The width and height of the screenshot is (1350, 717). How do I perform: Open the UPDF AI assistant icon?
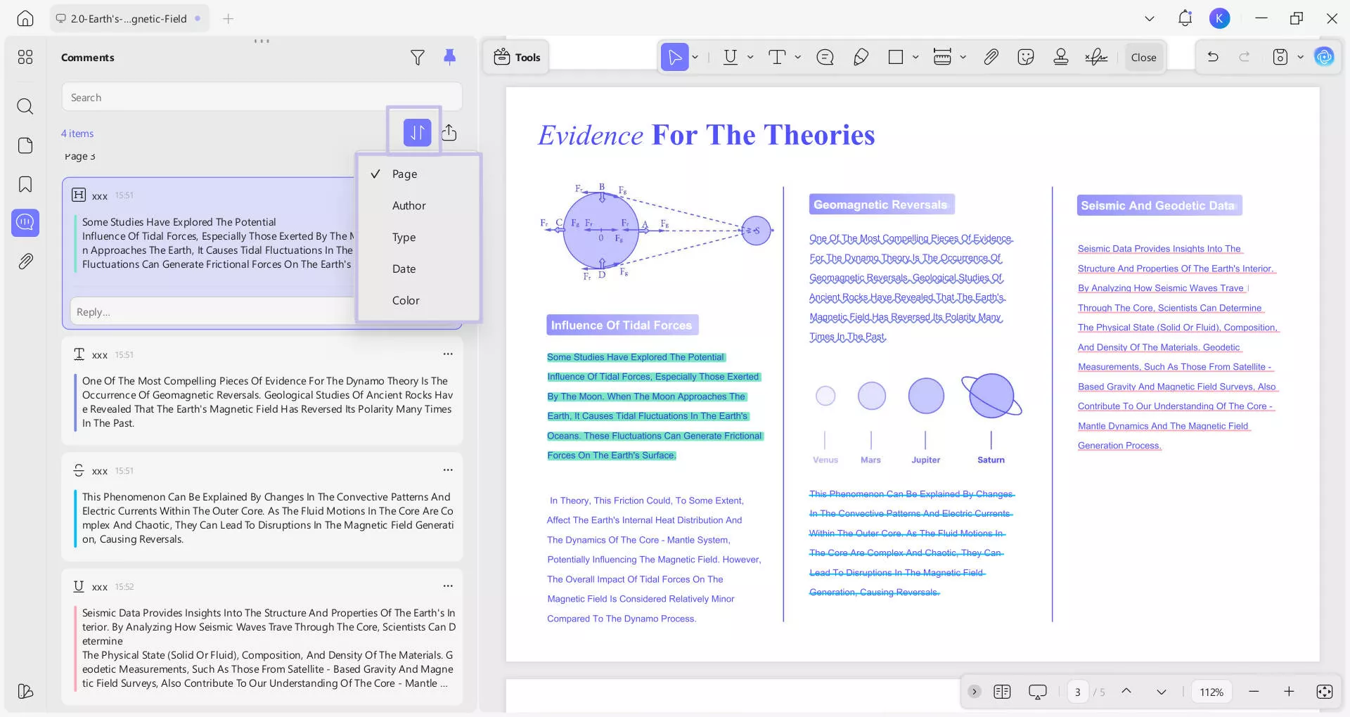pyautogui.click(x=1325, y=57)
